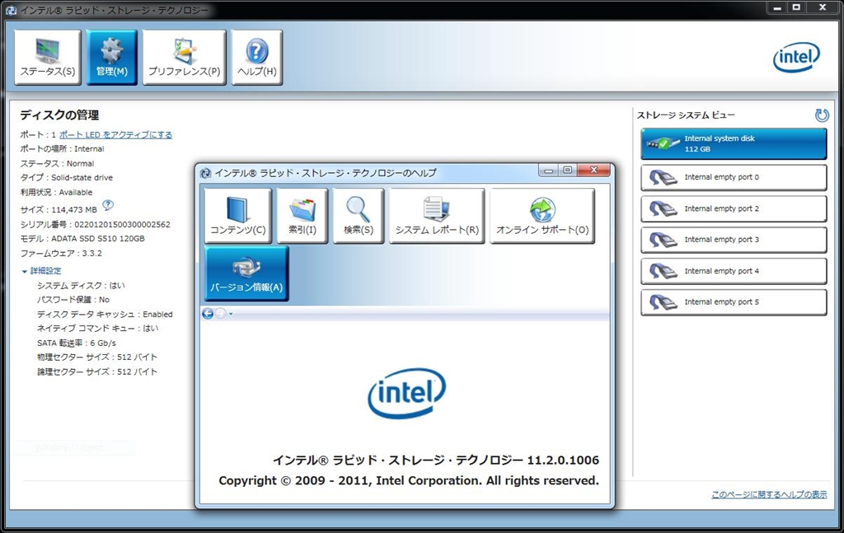844x533 pixels.
Task: Select Internal empty port 2
Action: click(x=734, y=208)
